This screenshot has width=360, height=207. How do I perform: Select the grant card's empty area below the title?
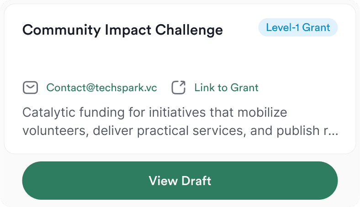pos(180,58)
